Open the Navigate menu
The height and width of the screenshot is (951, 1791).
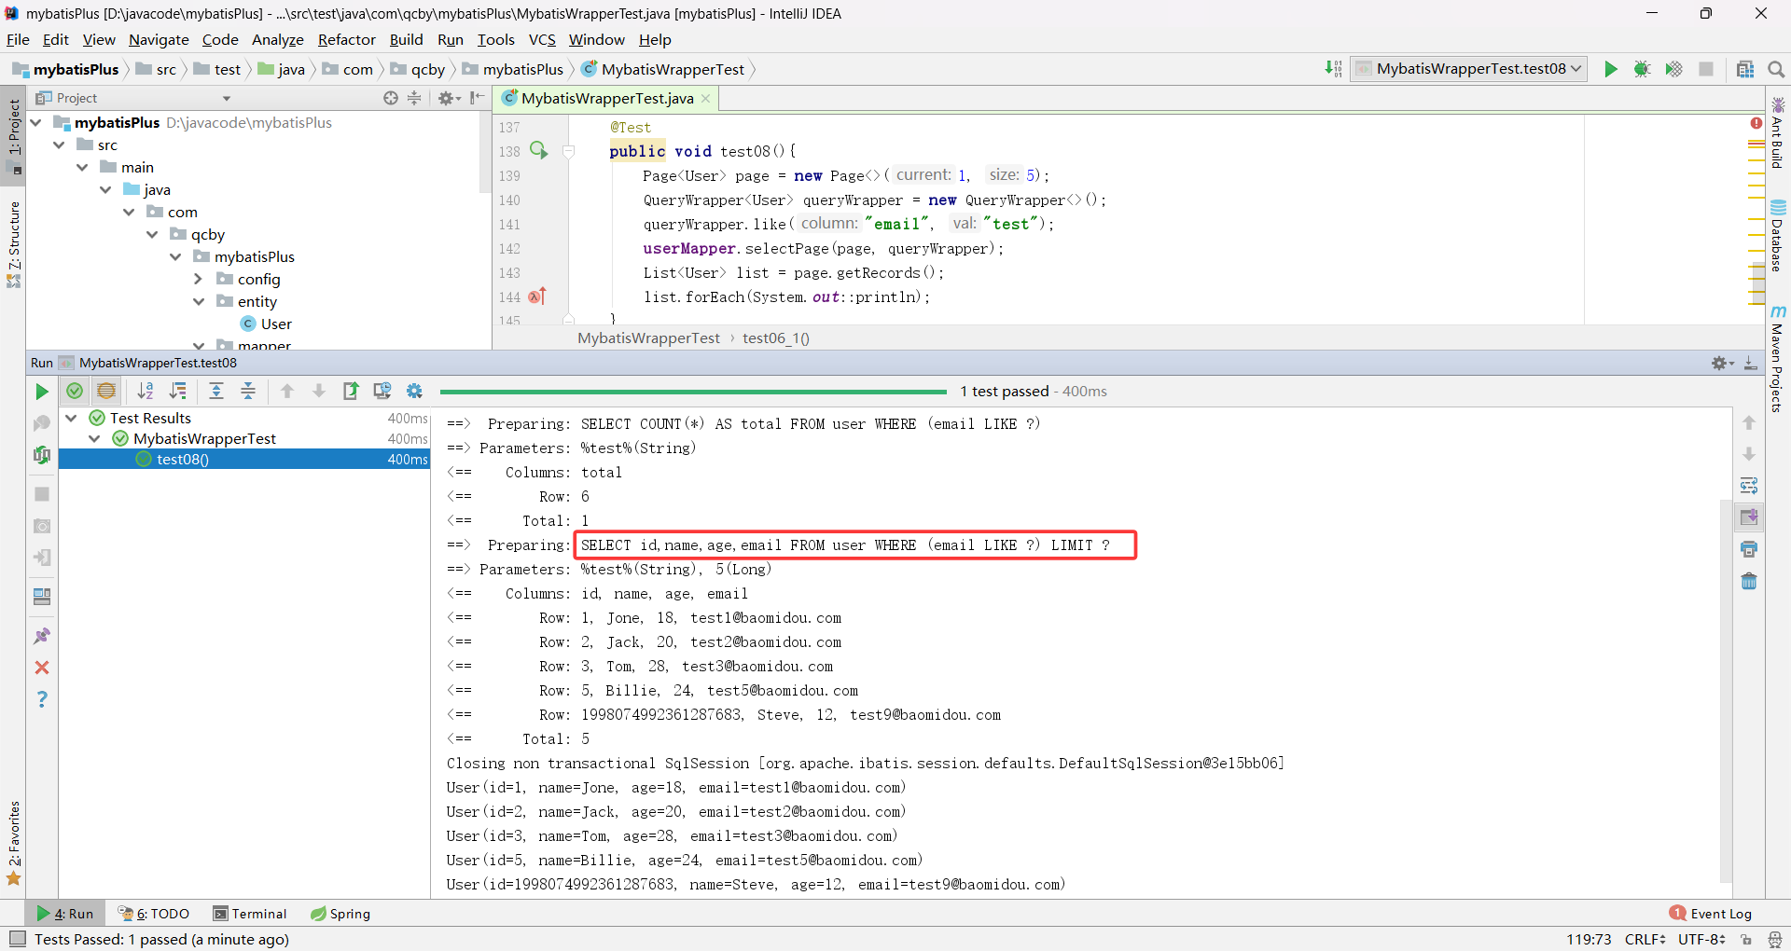click(x=159, y=40)
